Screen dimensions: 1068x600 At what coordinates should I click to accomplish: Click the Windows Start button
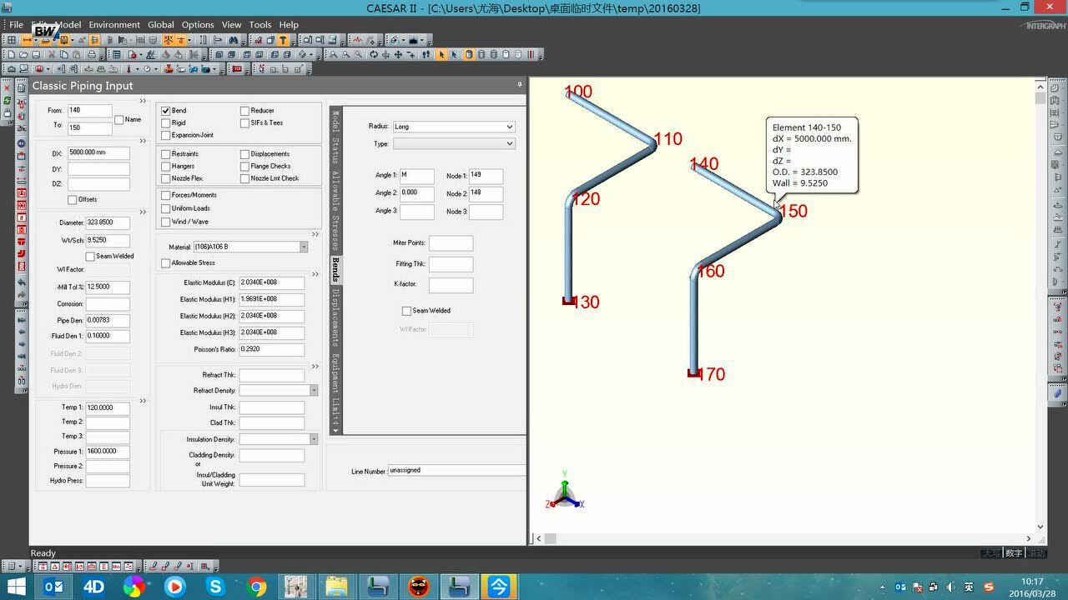[16, 587]
